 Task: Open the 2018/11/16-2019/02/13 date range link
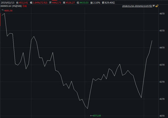[137, 6]
